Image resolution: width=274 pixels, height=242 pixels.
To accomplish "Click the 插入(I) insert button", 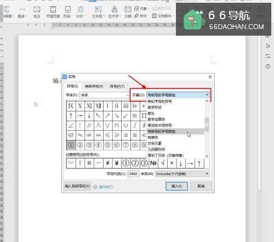I will (x=176, y=186).
